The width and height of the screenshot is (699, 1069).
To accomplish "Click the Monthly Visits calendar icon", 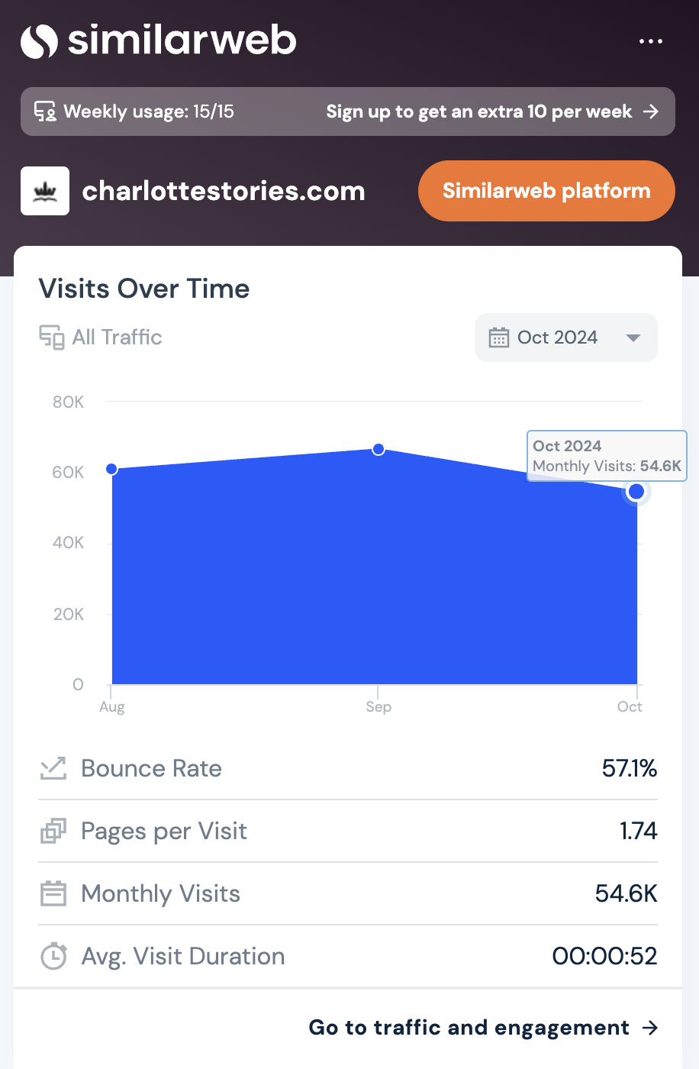I will tap(53, 893).
